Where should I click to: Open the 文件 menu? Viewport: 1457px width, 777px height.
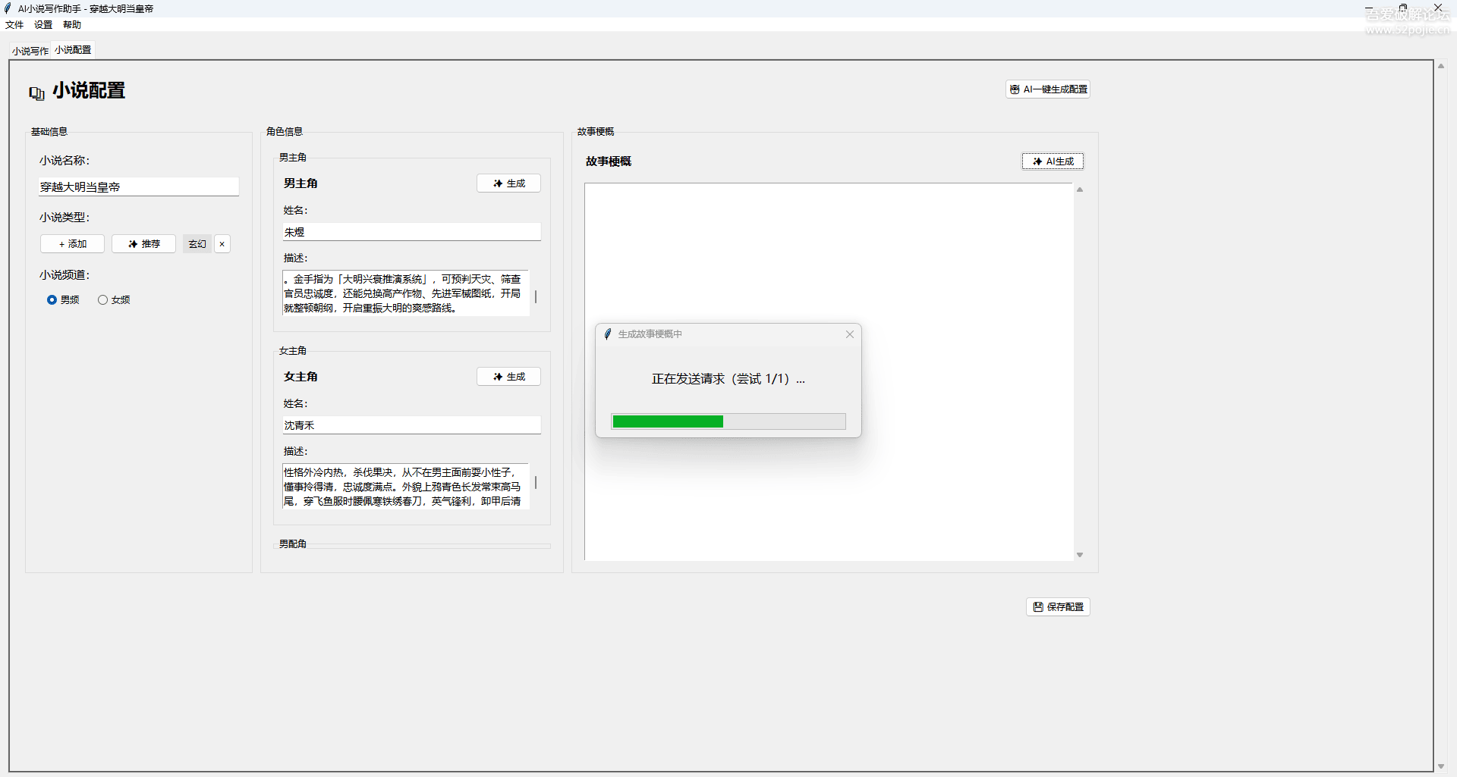[x=14, y=25]
